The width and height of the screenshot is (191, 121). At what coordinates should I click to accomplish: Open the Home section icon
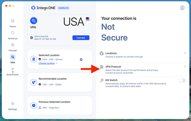point(13,21)
